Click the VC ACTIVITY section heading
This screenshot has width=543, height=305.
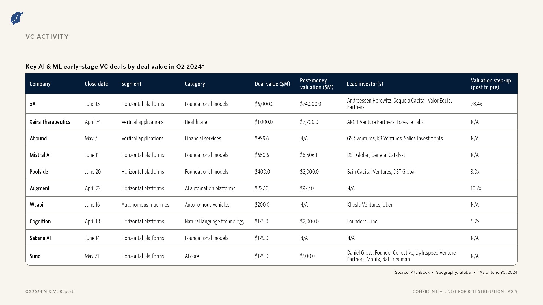tap(47, 37)
